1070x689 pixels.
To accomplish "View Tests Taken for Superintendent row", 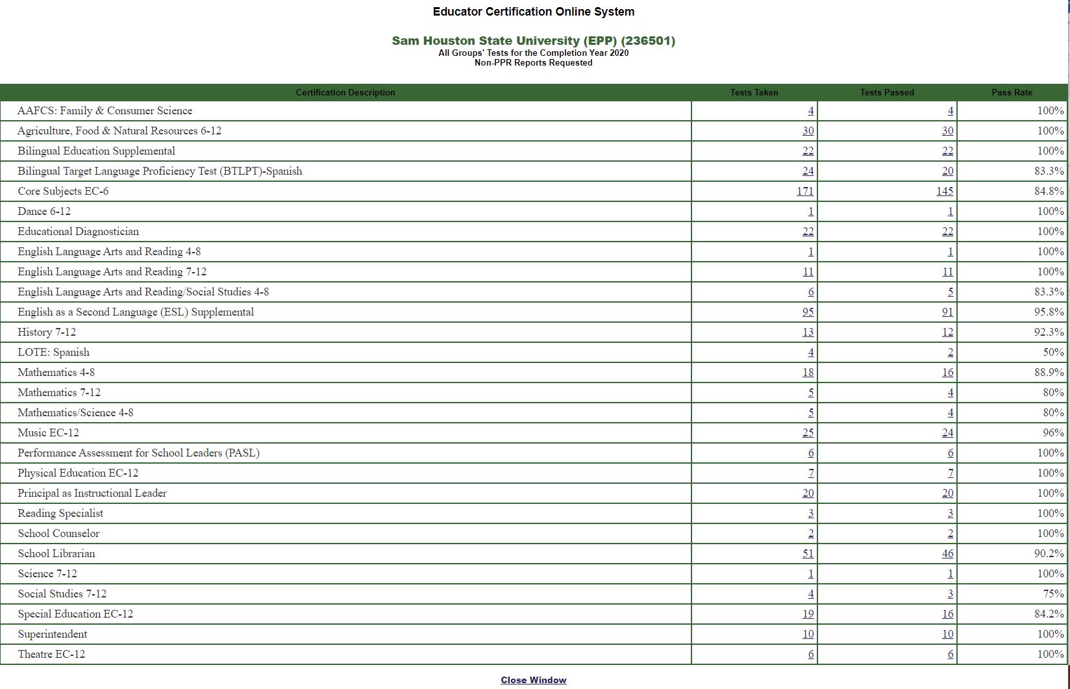I will click(808, 634).
